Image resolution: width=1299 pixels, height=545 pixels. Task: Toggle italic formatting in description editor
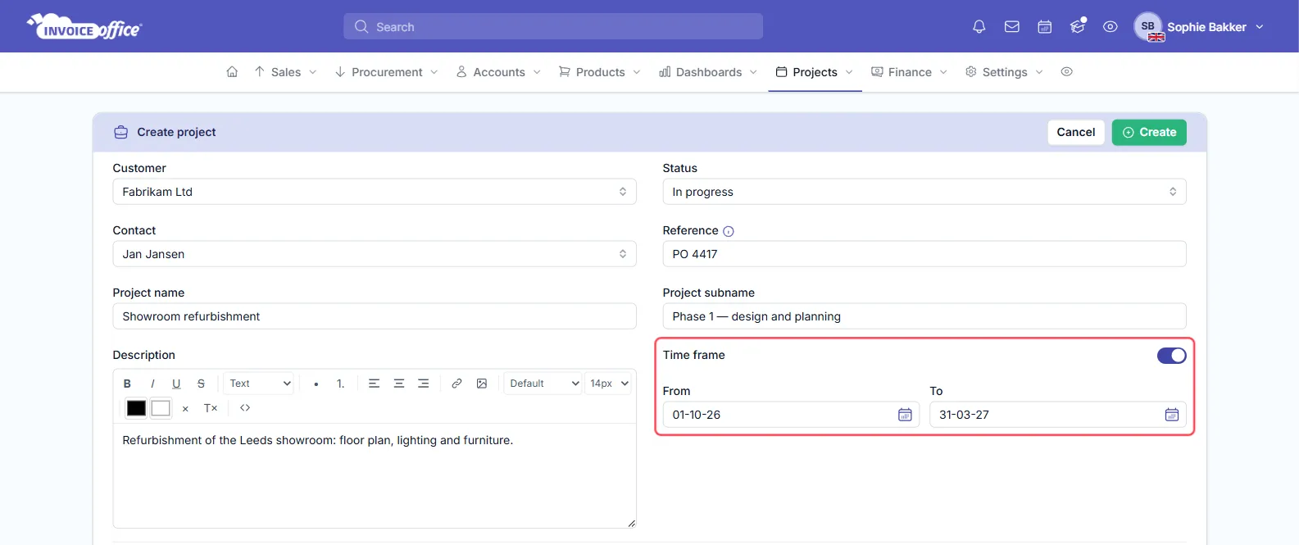(152, 384)
